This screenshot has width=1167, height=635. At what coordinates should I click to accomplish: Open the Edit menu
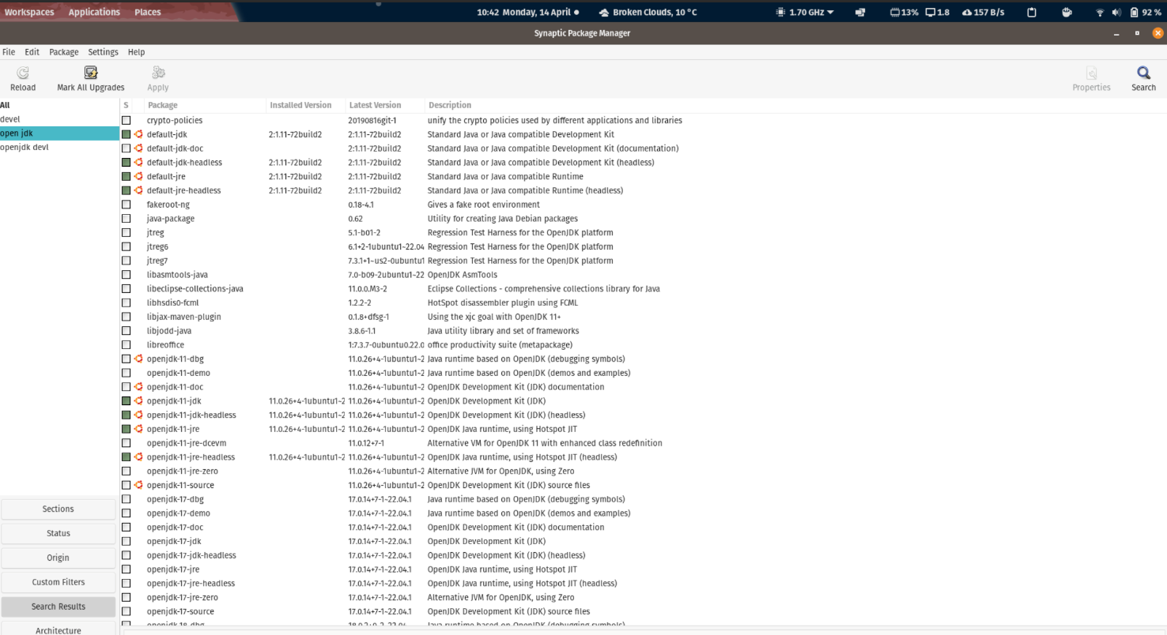point(32,52)
